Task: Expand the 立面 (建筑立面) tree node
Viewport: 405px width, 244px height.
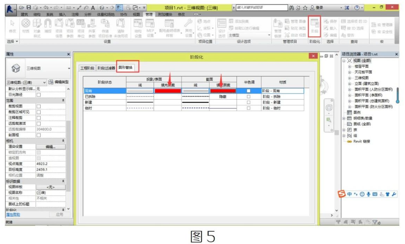Action: (x=349, y=84)
